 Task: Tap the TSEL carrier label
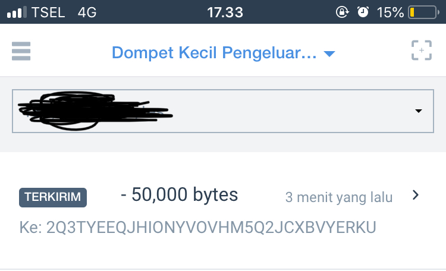point(48,12)
